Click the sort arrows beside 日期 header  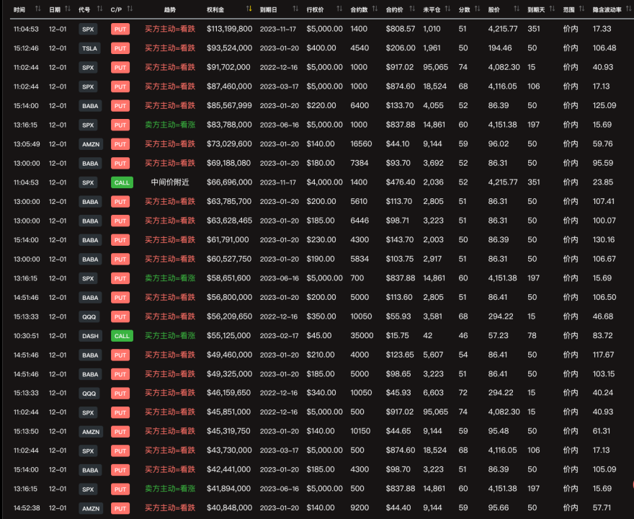click(x=68, y=9)
